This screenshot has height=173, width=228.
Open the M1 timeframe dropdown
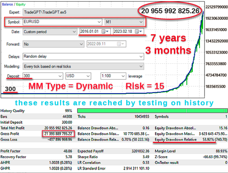tap(141, 22)
